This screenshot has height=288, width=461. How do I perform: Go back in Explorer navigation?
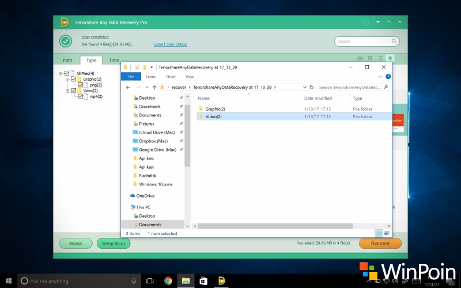[x=128, y=88]
